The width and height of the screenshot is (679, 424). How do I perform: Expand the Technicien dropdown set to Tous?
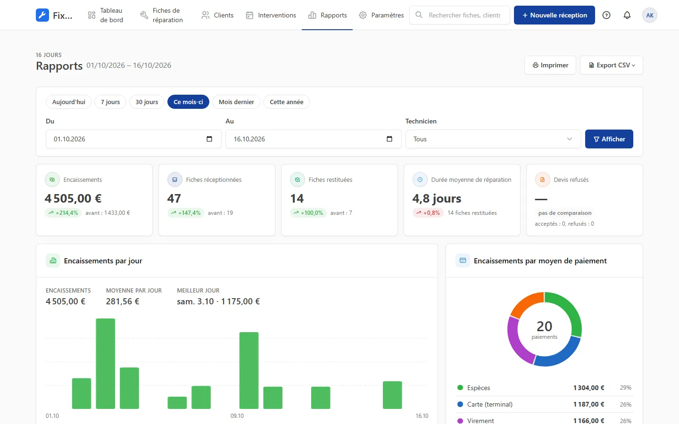pos(493,139)
